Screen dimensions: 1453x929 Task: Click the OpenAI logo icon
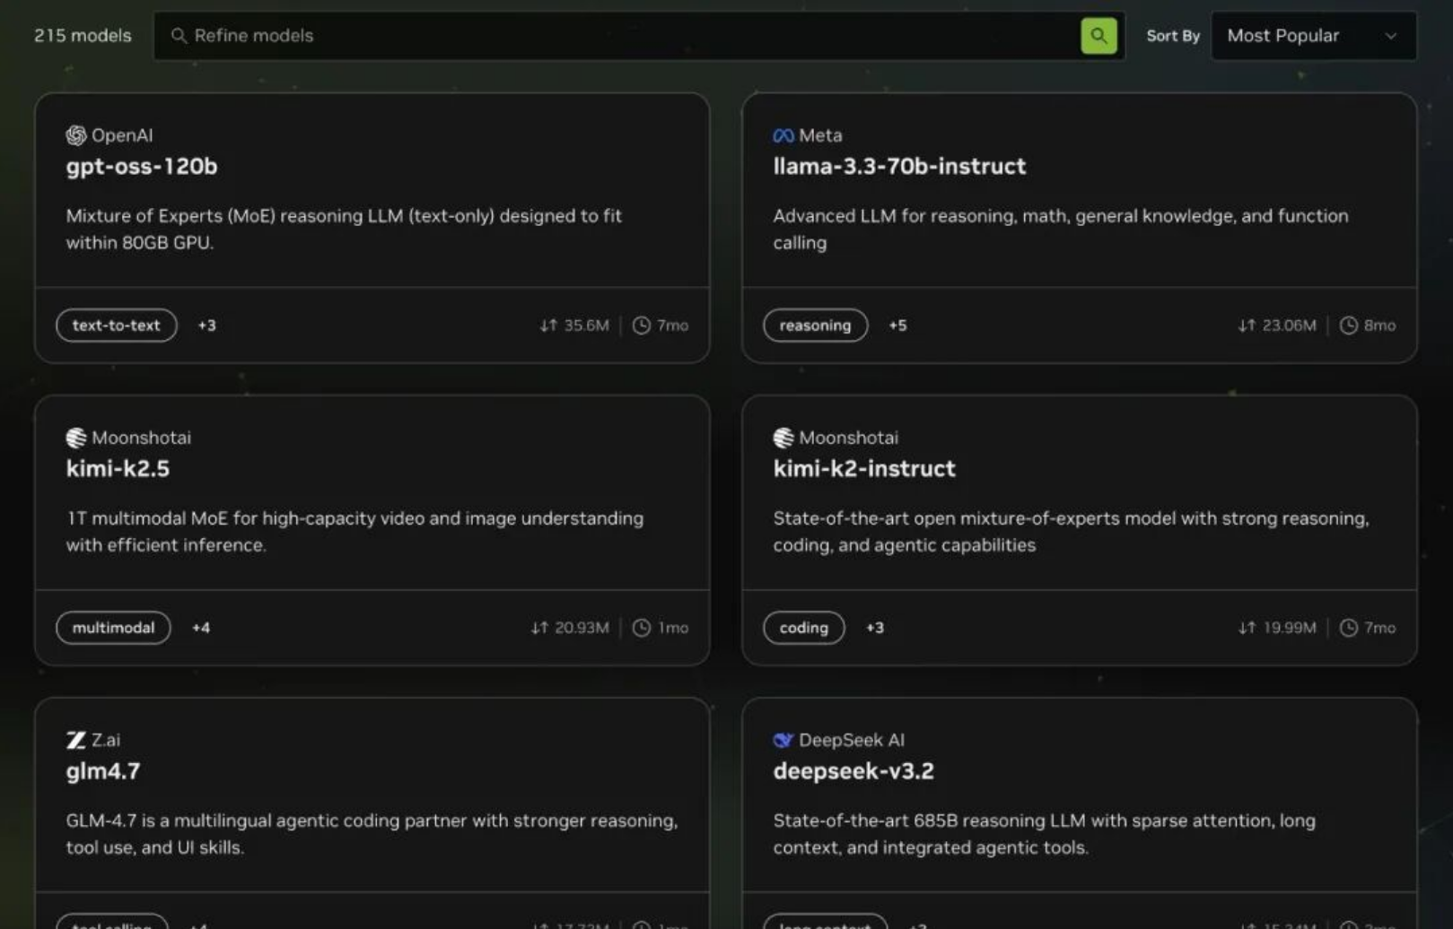click(76, 135)
